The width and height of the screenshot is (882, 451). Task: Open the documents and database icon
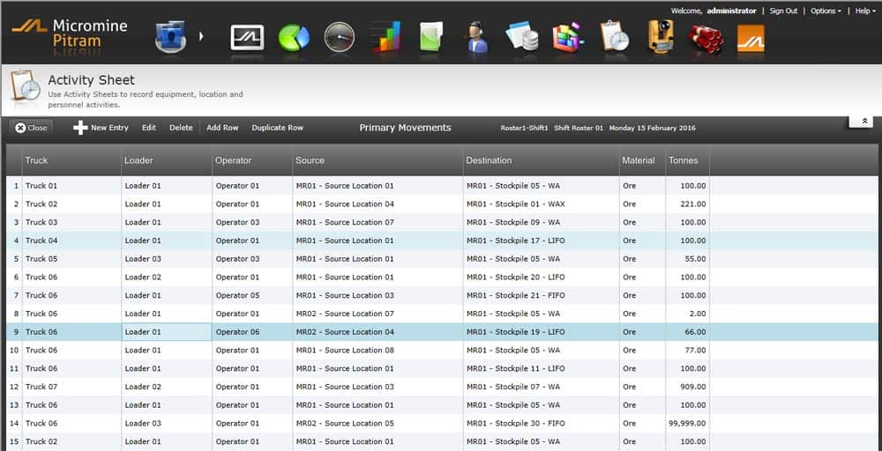[x=522, y=36]
